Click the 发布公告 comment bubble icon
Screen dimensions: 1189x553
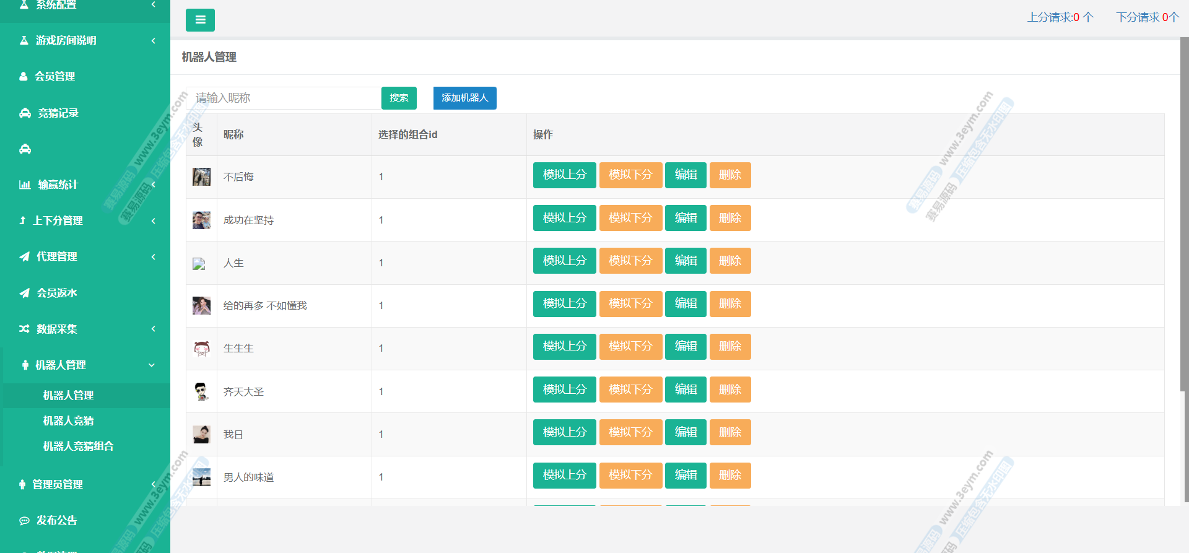point(24,520)
